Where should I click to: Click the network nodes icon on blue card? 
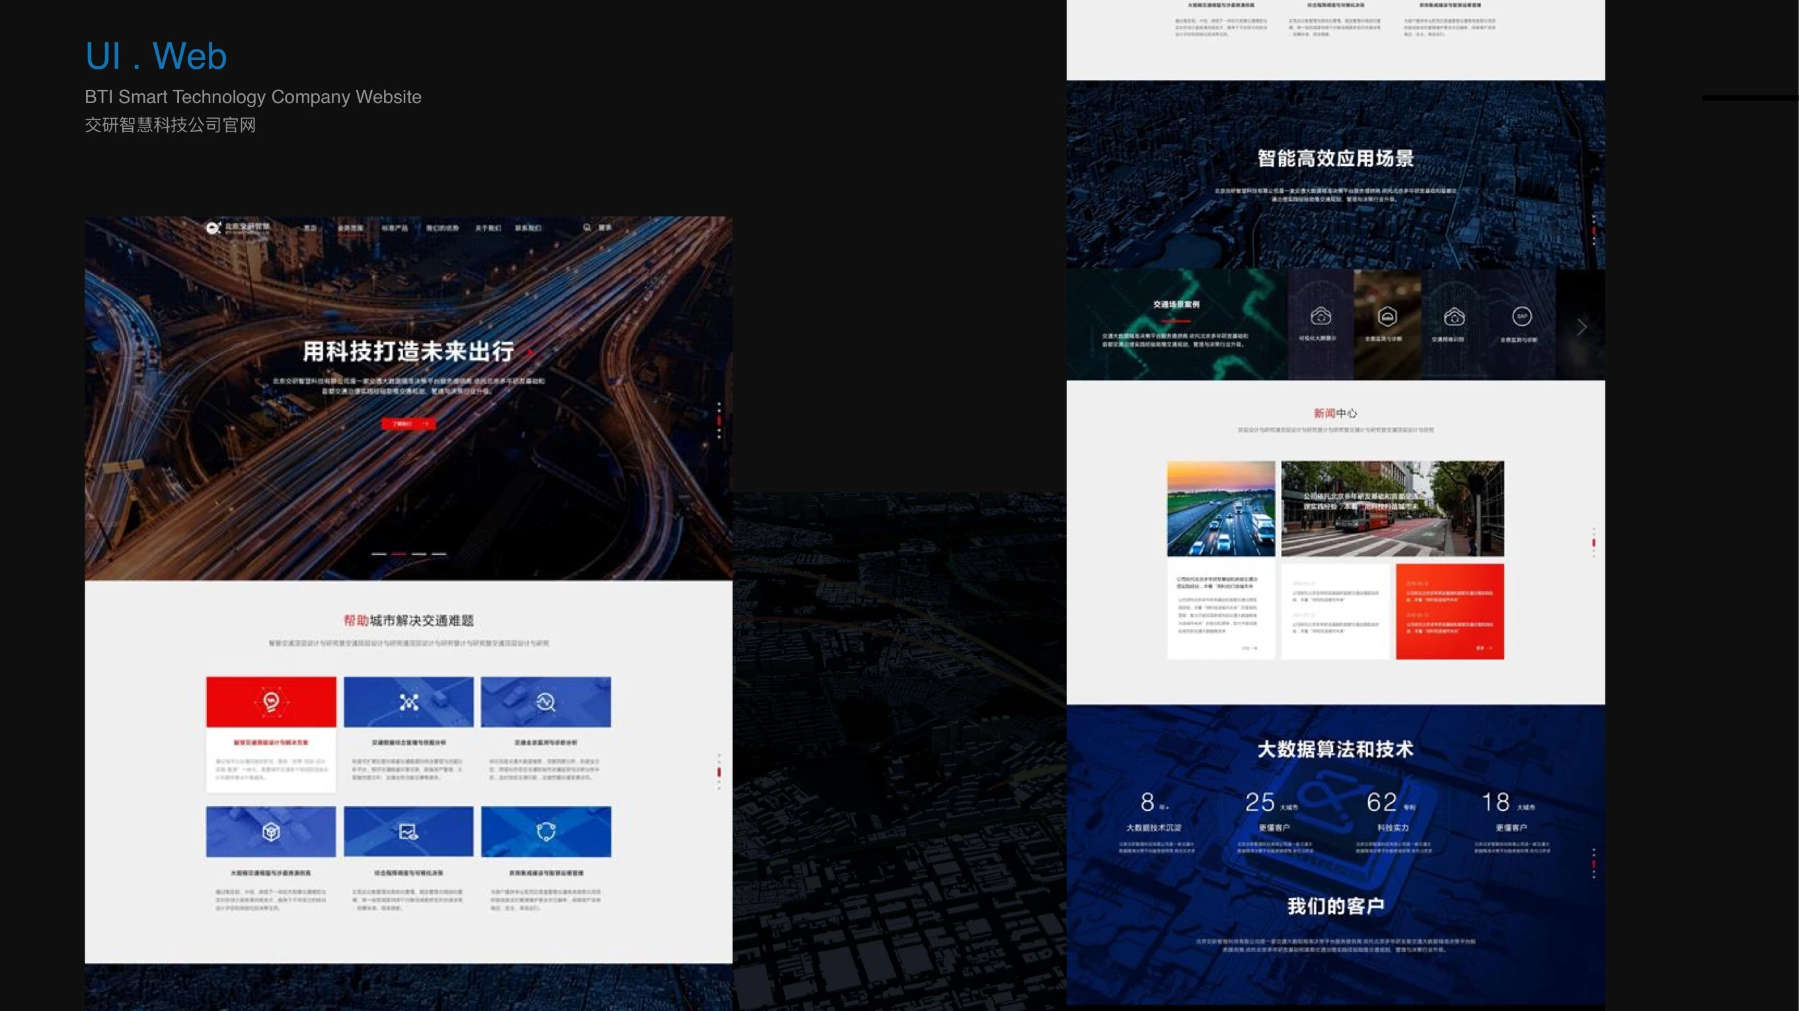[408, 702]
